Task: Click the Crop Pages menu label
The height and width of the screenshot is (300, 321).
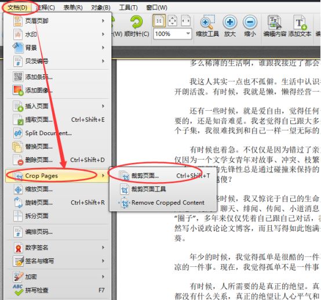Action: coord(42,176)
